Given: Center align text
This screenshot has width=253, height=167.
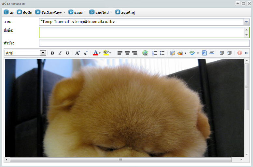Looking at the screenshot, I should pos(127,53).
